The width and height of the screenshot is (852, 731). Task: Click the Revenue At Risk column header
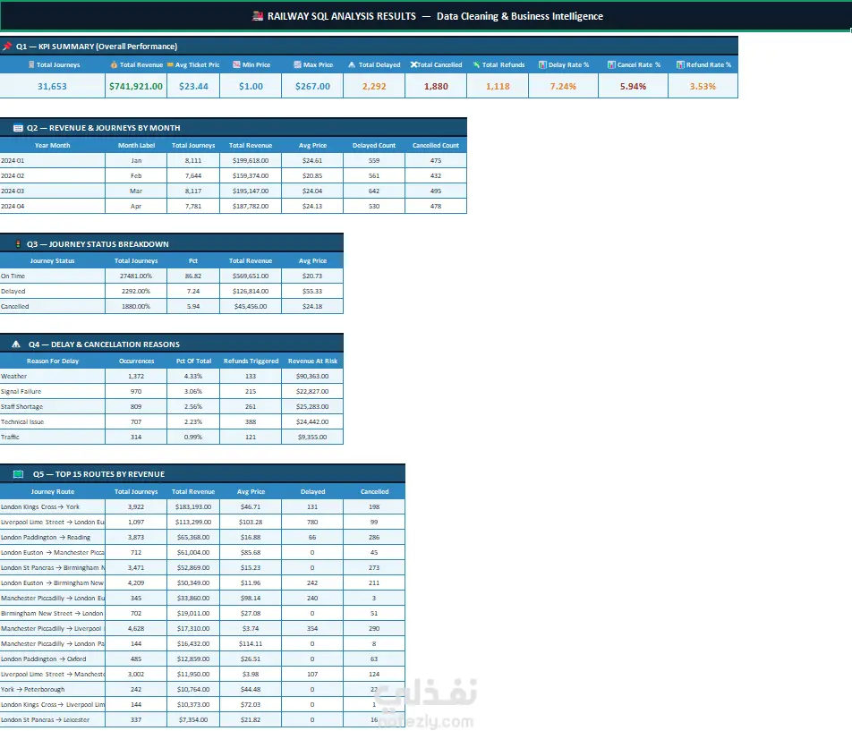click(312, 361)
